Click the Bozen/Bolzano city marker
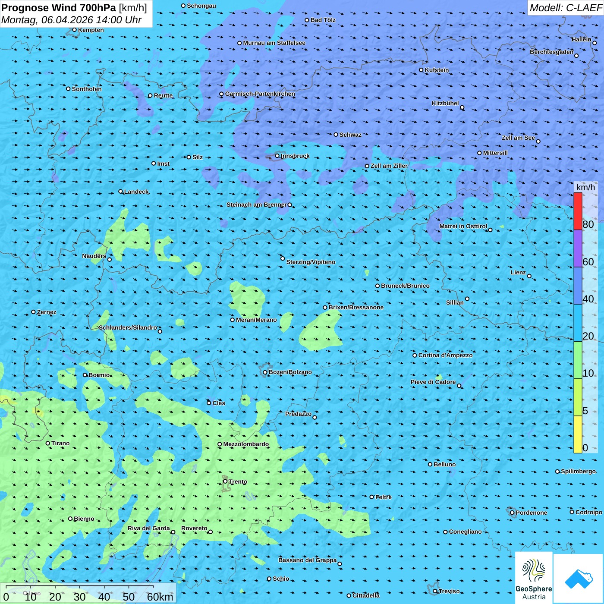604x604 pixels. 265,372
